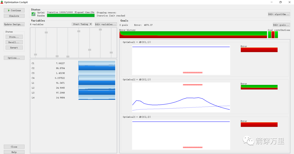Select variable L2 value 24.9065
This screenshot has height=154, width=294.
pos(60,88)
